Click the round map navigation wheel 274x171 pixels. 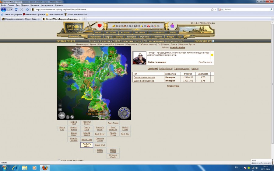[x=124, y=113]
